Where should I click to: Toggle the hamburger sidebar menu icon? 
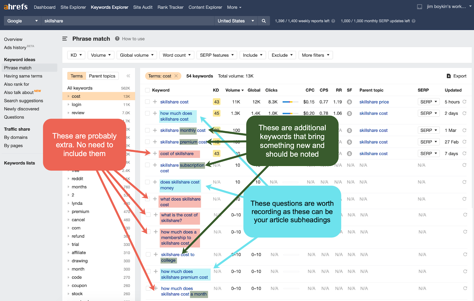click(x=65, y=39)
